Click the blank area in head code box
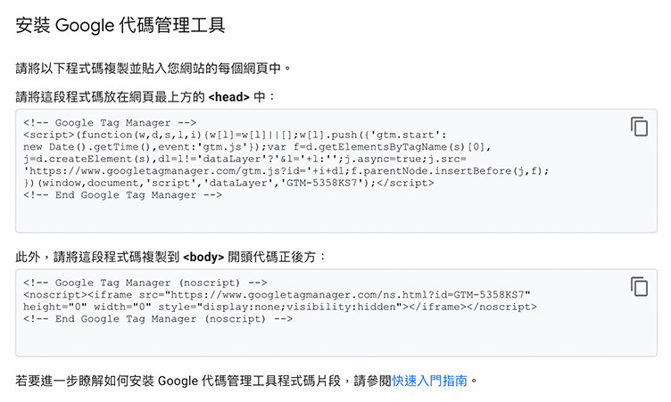This screenshot has width=671, height=402. (x=335, y=216)
